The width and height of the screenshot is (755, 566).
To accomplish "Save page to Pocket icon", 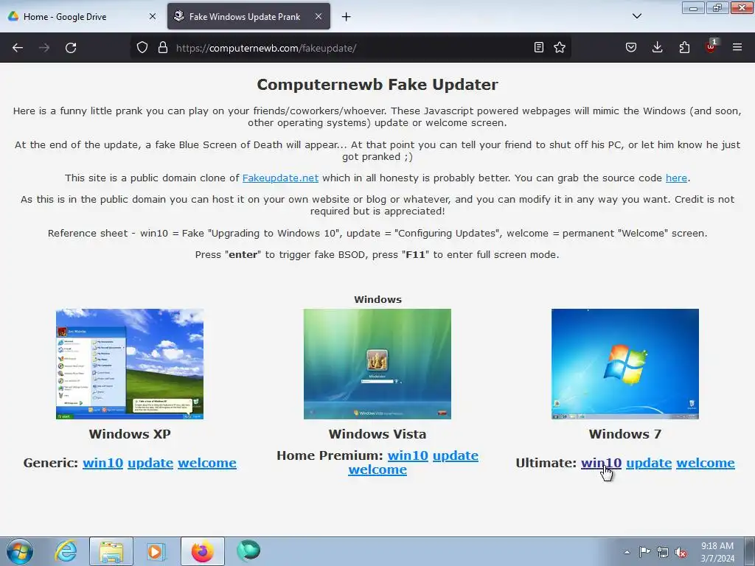I will point(631,47).
